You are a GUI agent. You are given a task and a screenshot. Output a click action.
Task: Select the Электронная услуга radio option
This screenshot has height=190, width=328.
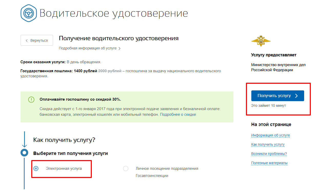pyautogui.click(x=36, y=168)
